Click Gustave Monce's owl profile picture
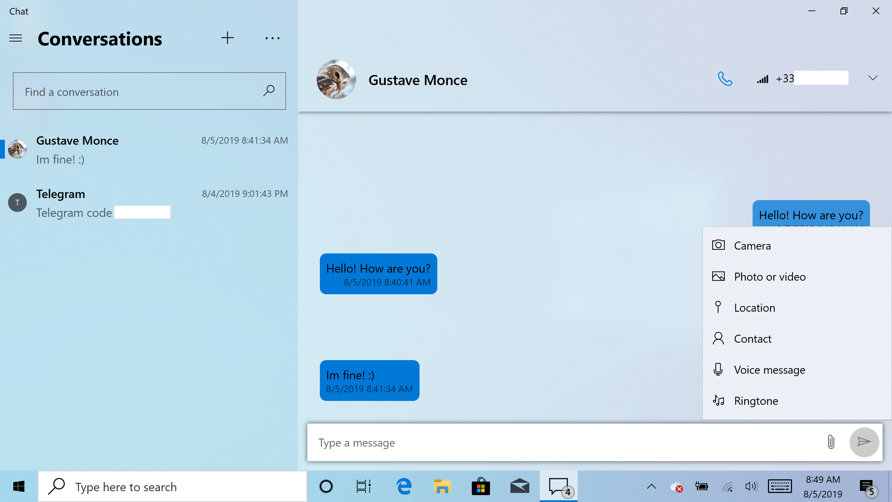892x502 pixels. point(336,79)
